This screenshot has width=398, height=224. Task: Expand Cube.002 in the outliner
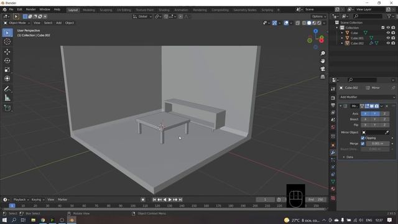(x=342, y=43)
